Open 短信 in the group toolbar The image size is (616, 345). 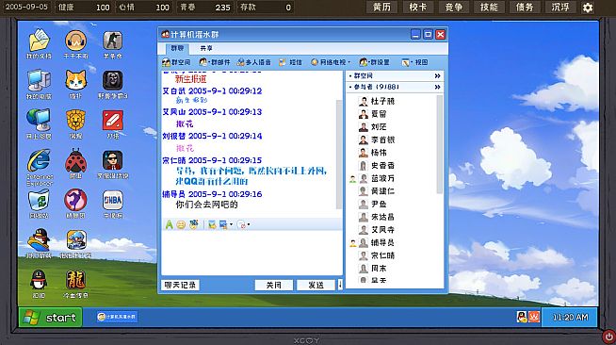click(290, 62)
